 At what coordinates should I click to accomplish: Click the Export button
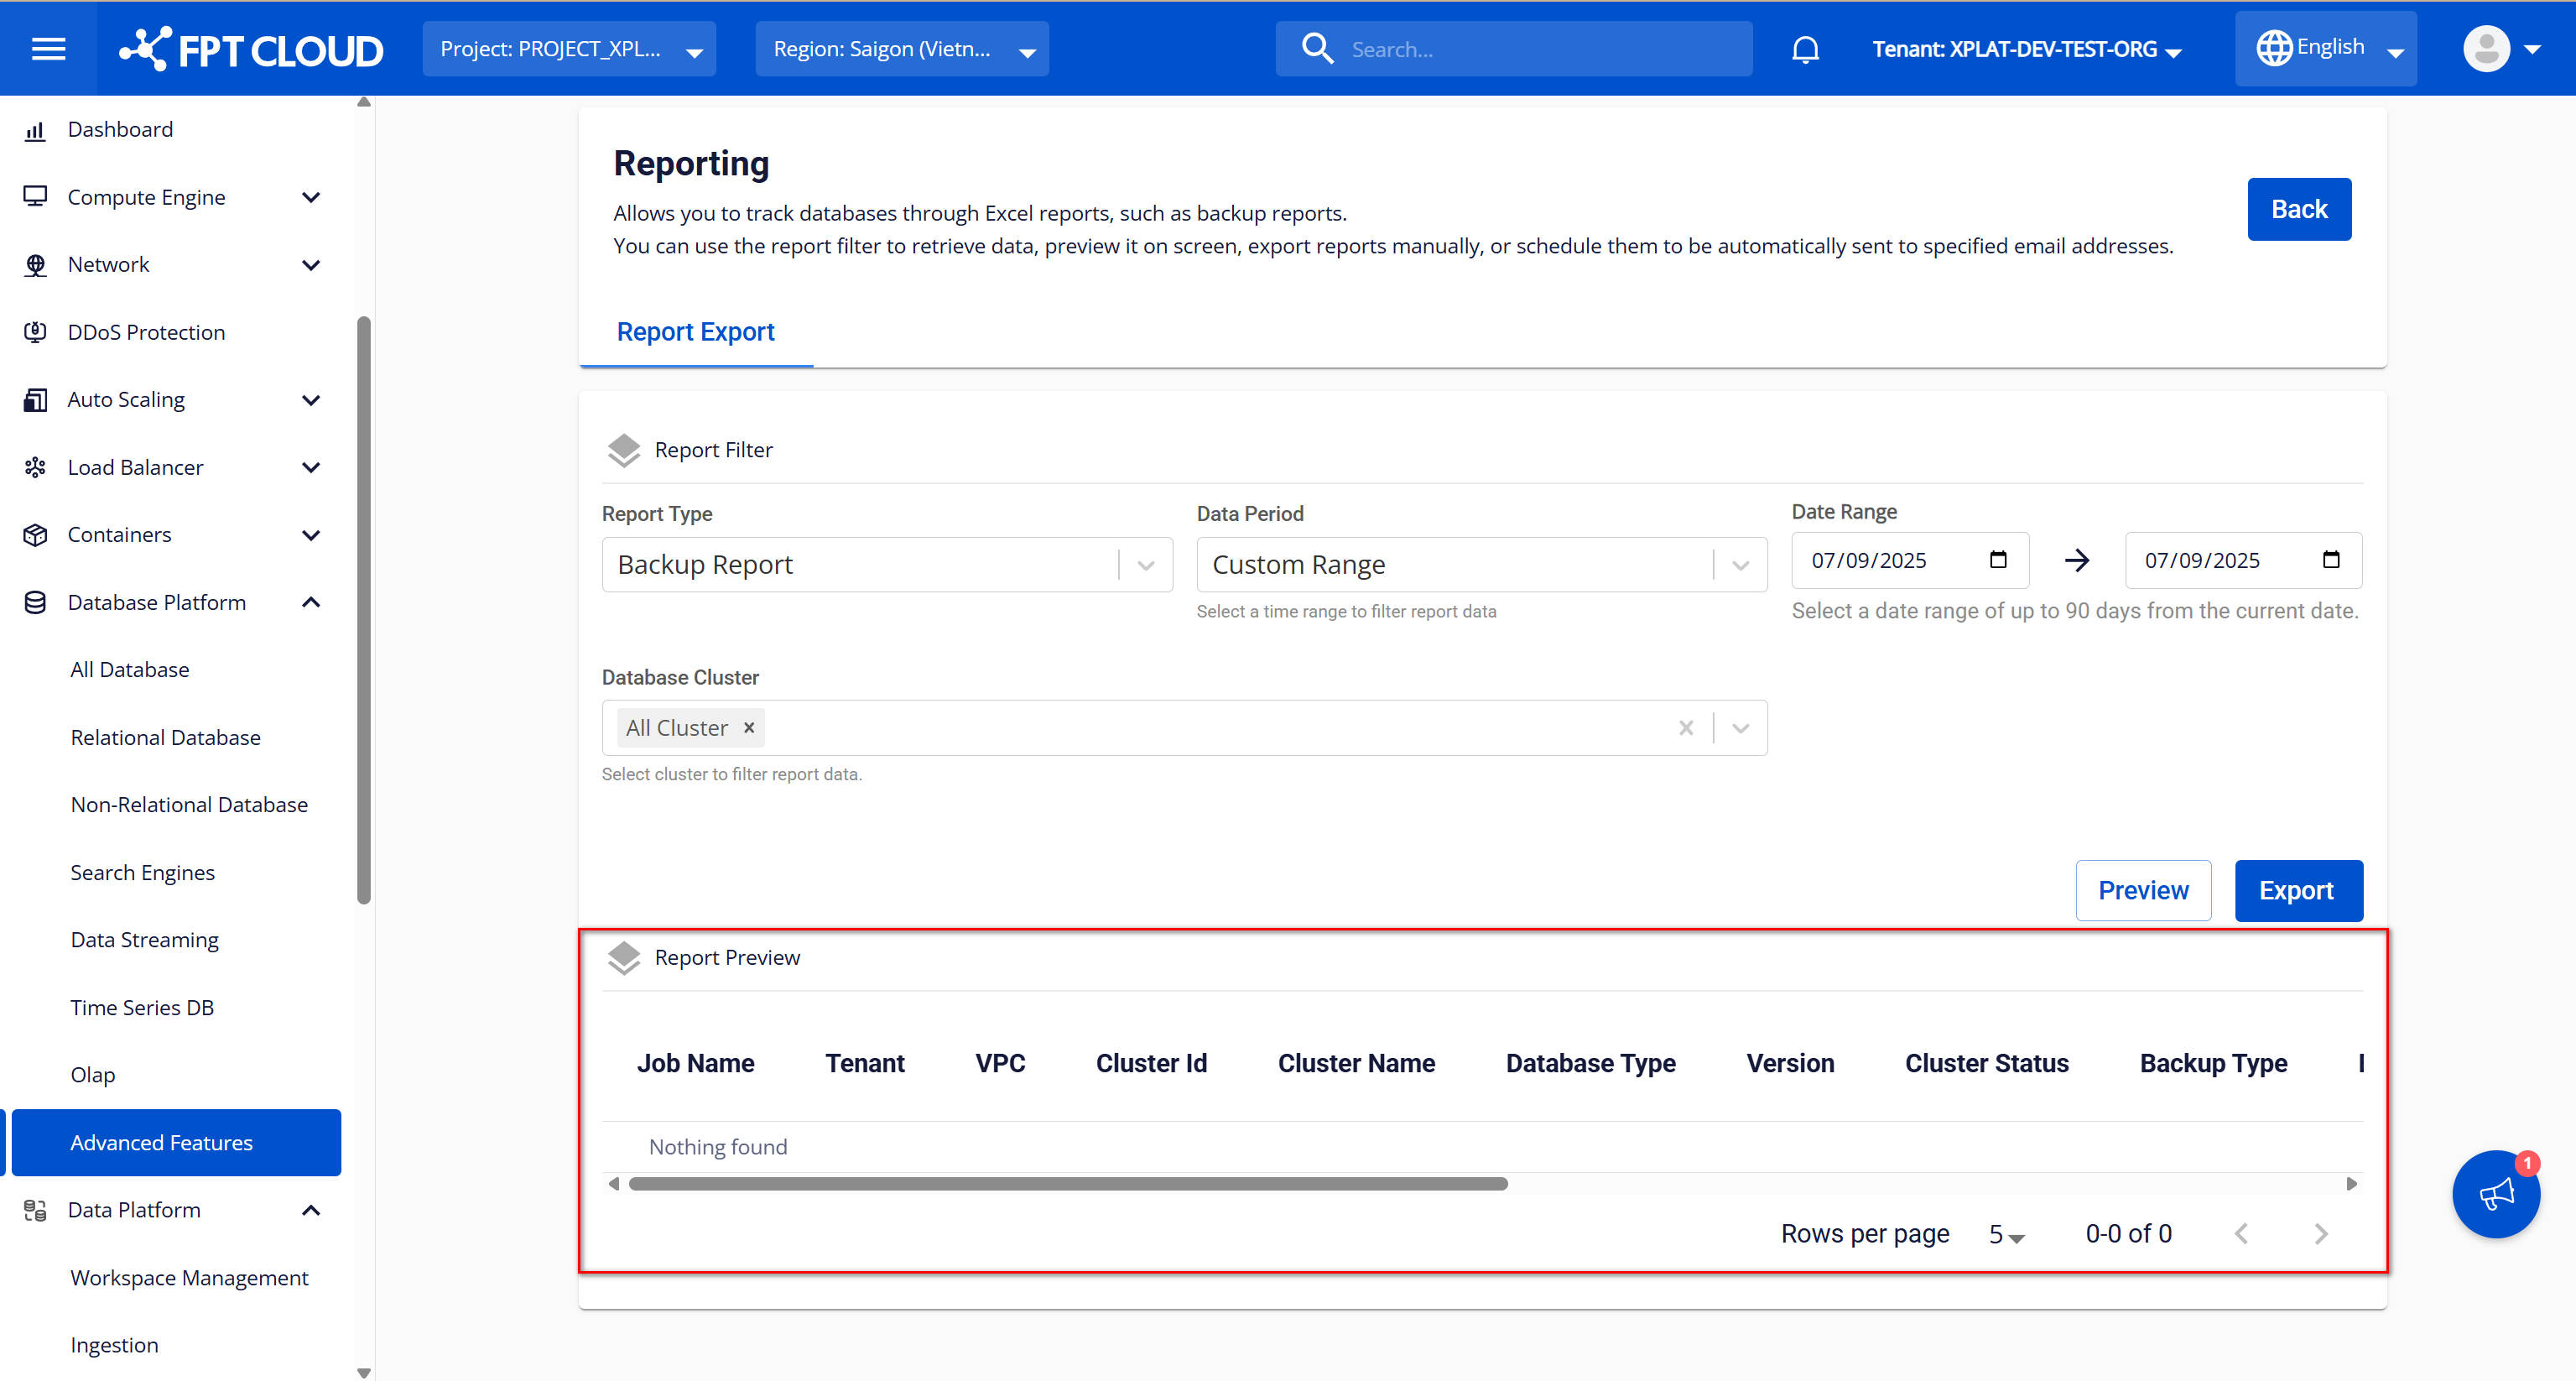[x=2298, y=890]
